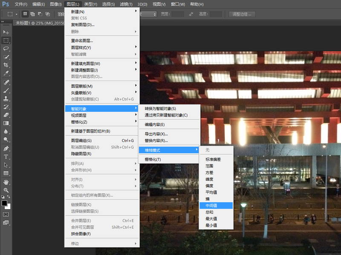Select the Clone Stamp tool
341x255 pixels.
[x=6, y=98]
